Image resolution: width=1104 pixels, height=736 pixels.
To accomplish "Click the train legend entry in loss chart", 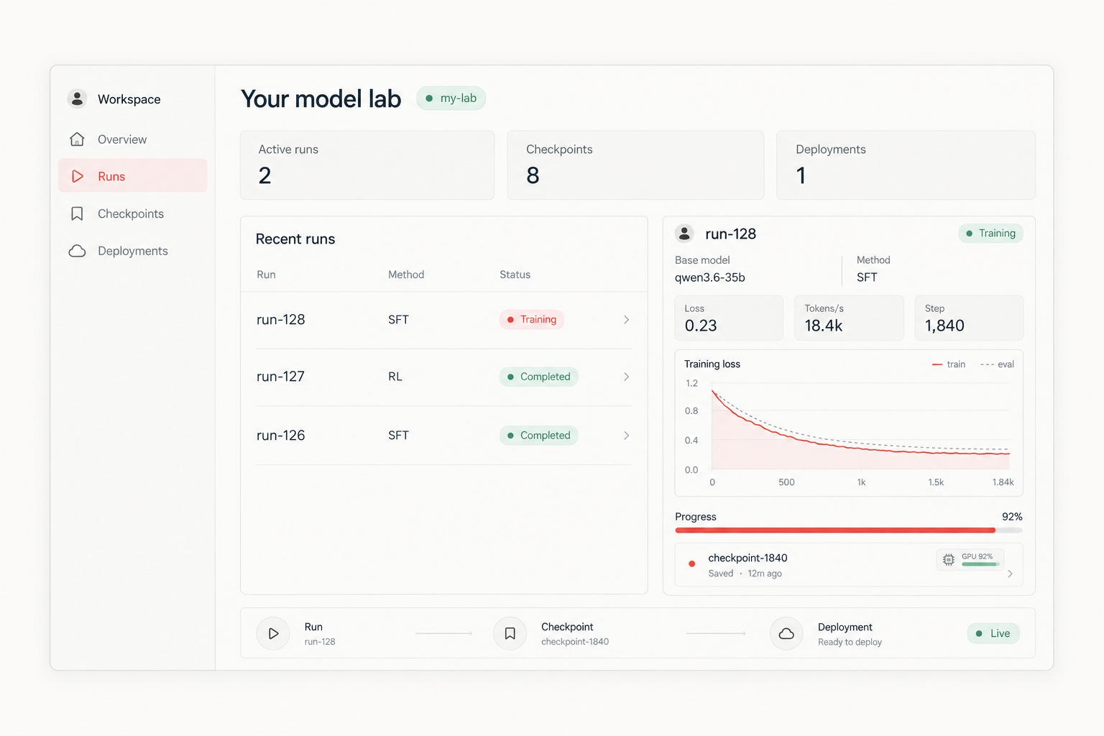I will 949,364.
